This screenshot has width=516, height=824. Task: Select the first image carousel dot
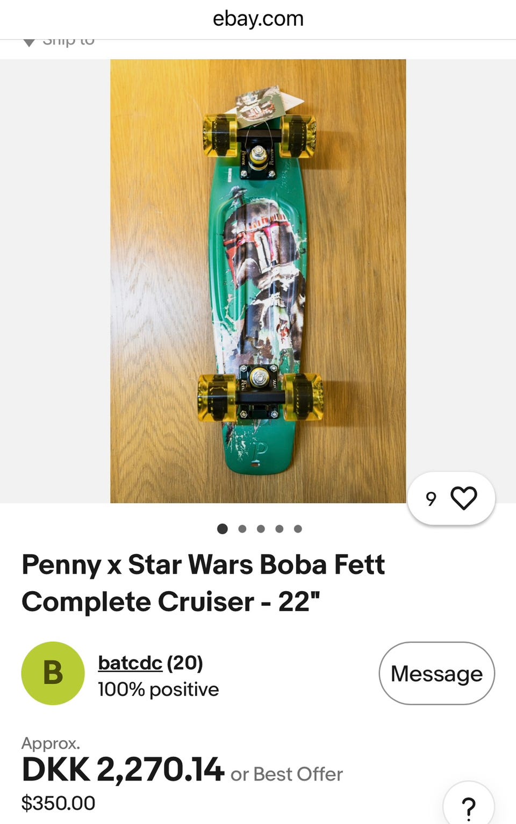223,529
